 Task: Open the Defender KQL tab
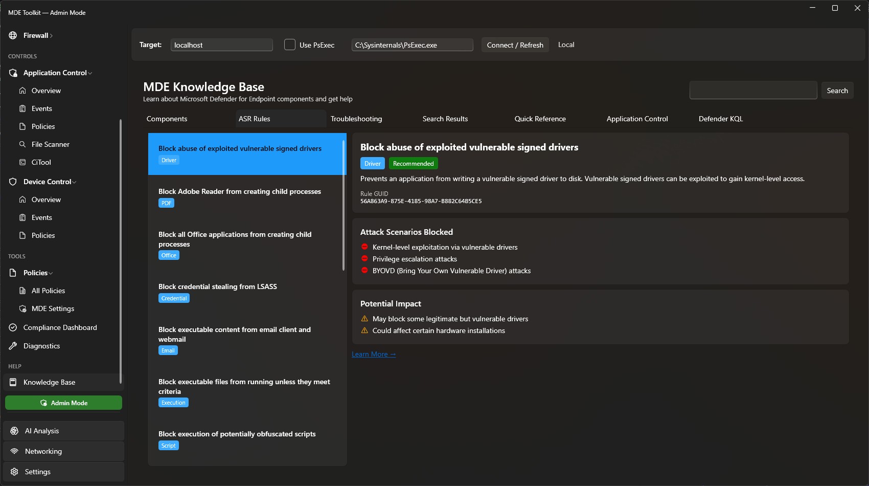(720, 119)
